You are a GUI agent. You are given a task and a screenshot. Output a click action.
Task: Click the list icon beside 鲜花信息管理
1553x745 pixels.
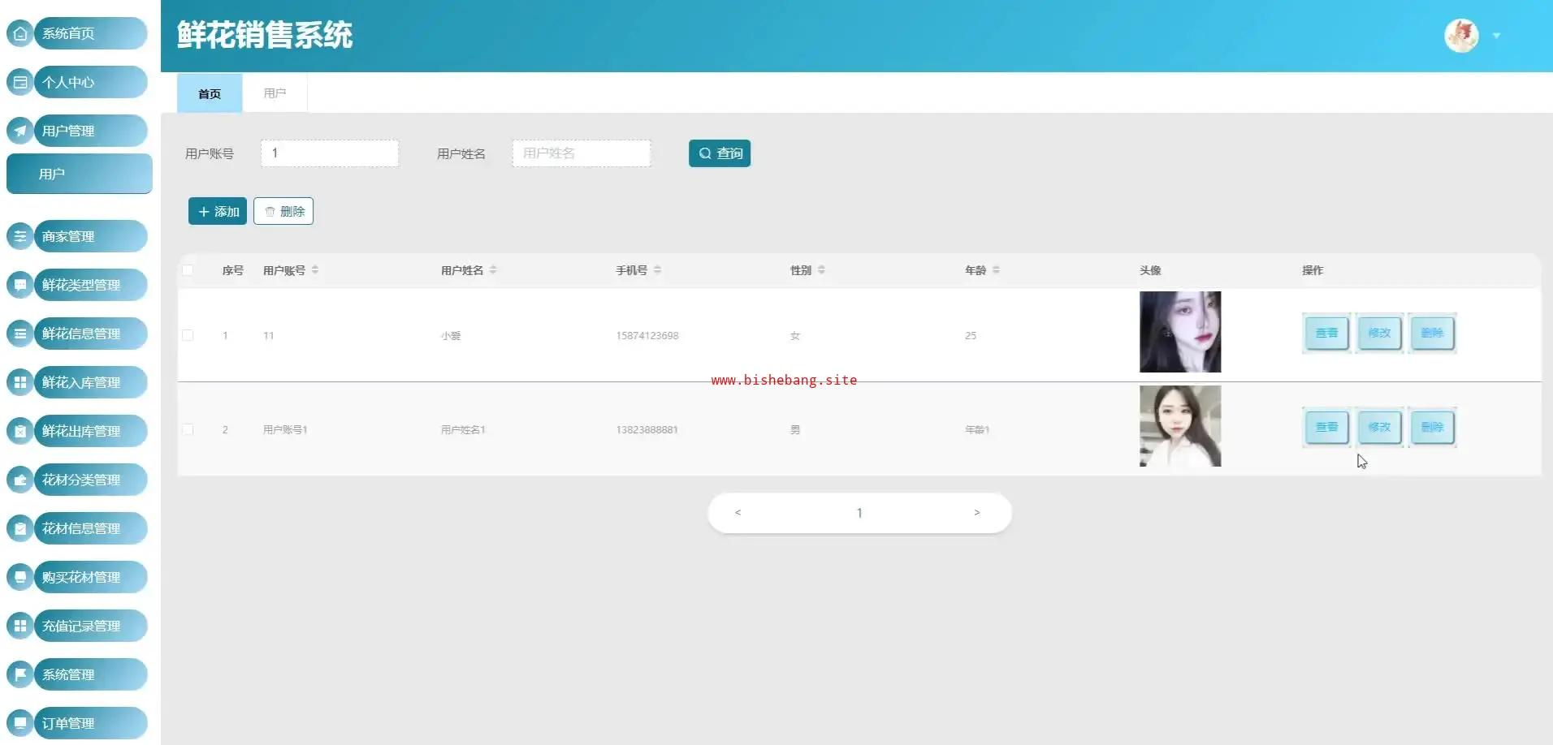pos(20,334)
